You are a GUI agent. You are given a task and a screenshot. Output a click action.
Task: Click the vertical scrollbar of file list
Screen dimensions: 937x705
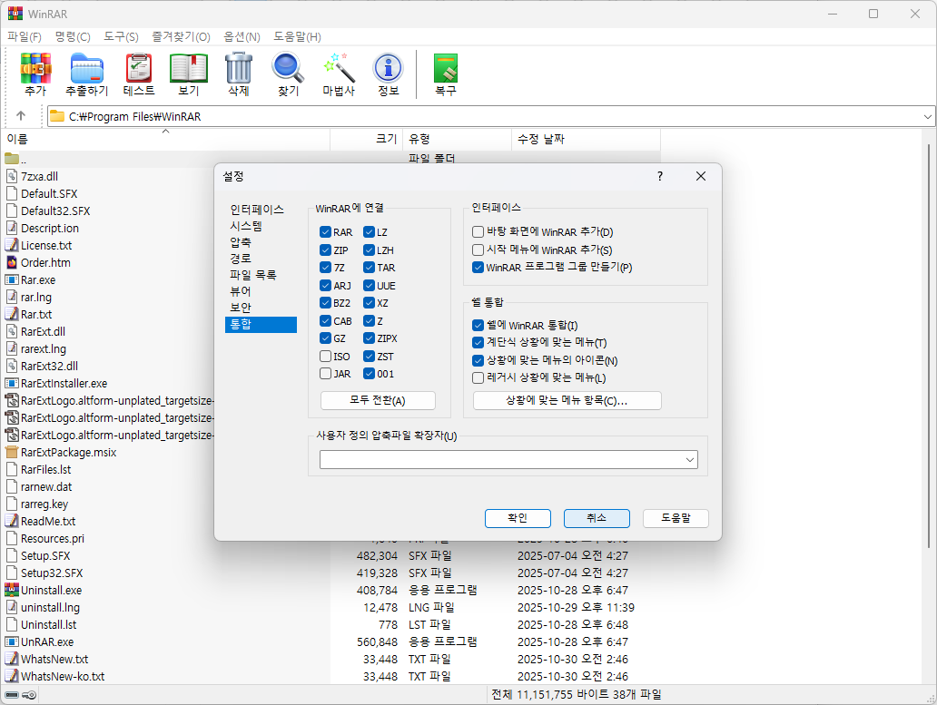(x=929, y=347)
